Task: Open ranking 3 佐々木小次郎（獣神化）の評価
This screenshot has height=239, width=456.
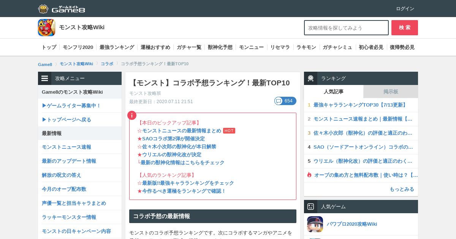Action: 363,133
